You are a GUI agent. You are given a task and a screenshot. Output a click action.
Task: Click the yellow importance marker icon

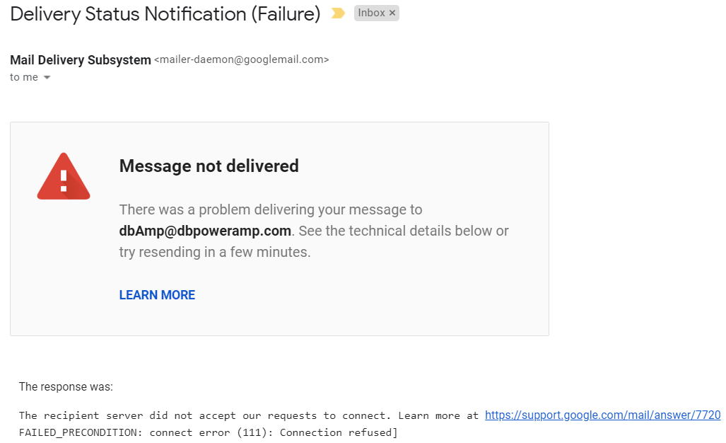point(338,13)
